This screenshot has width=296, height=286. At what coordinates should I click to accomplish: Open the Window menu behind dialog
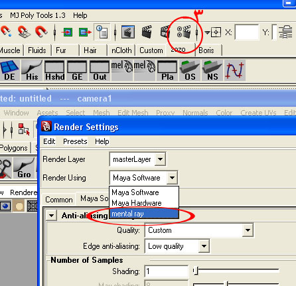(16, 113)
